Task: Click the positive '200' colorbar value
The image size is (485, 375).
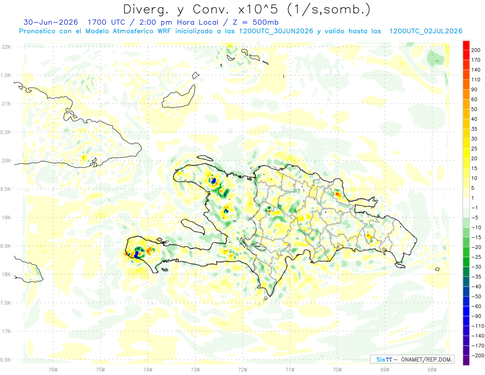Action: 476,50
